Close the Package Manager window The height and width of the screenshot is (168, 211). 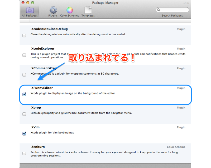click(x=23, y=3)
